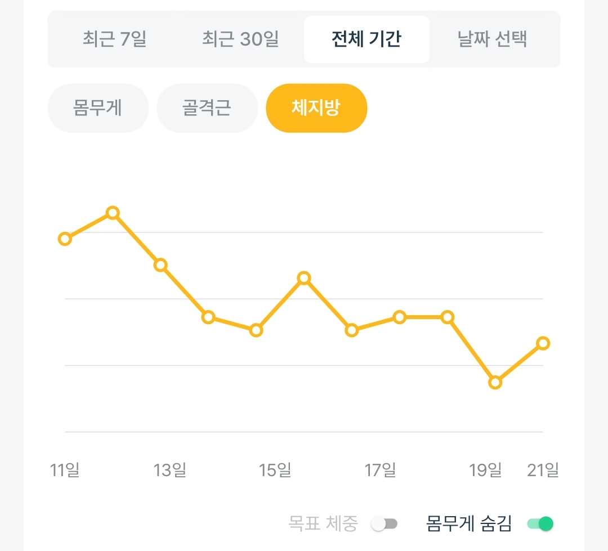Select the 최근 30일 period tab
608x551 pixels.
[x=240, y=39]
